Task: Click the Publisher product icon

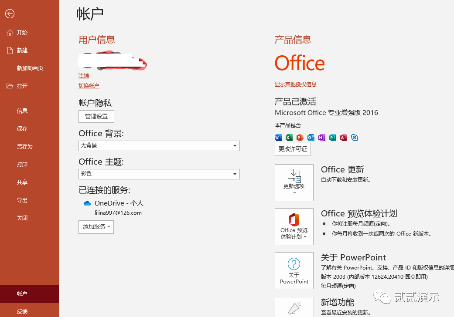Action: click(x=333, y=138)
